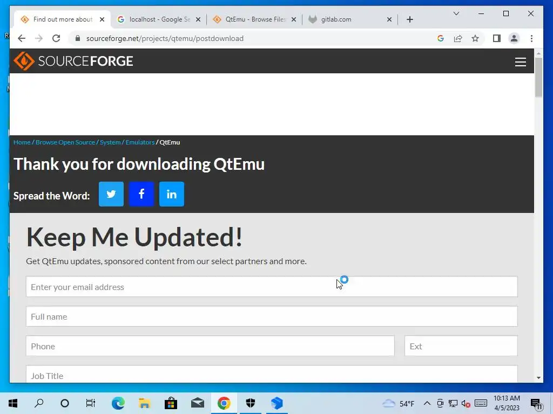Launch Microsoft Edge from the taskbar
The height and width of the screenshot is (414, 553).
pos(118,403)
